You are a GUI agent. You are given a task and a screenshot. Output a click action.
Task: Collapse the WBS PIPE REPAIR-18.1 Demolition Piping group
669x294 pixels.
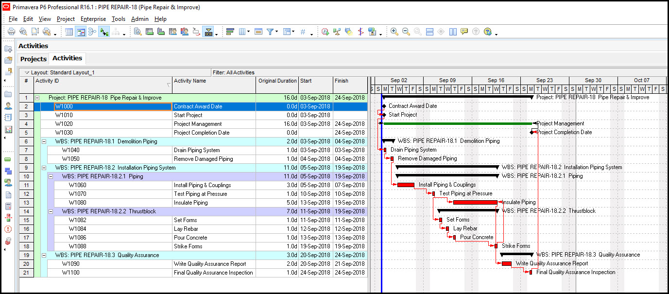(43, 141)
